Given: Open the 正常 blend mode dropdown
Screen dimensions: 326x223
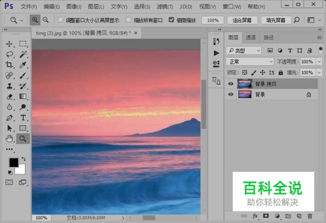Looking at the screenshot, I should (250, 62).
